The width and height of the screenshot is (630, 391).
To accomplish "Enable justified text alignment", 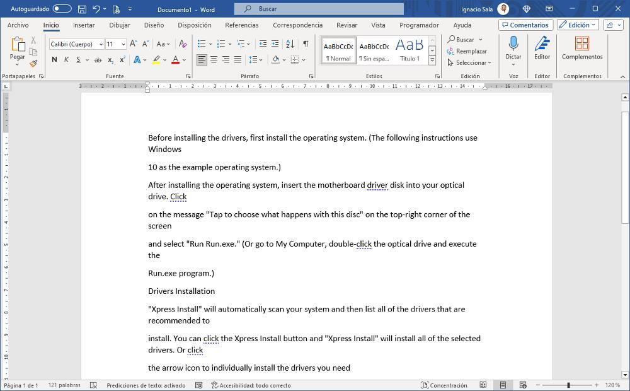I will point(237,59).
